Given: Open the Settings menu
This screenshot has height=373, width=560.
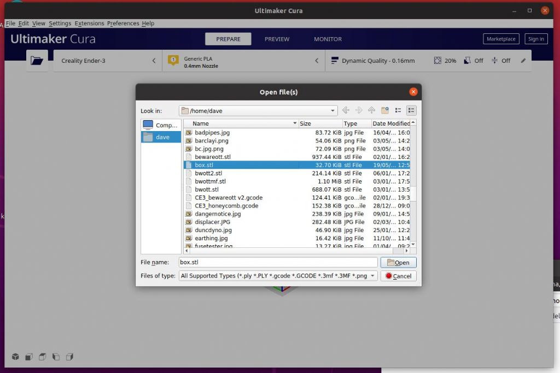Looking at the screenshot, I should tap(60, 23).
